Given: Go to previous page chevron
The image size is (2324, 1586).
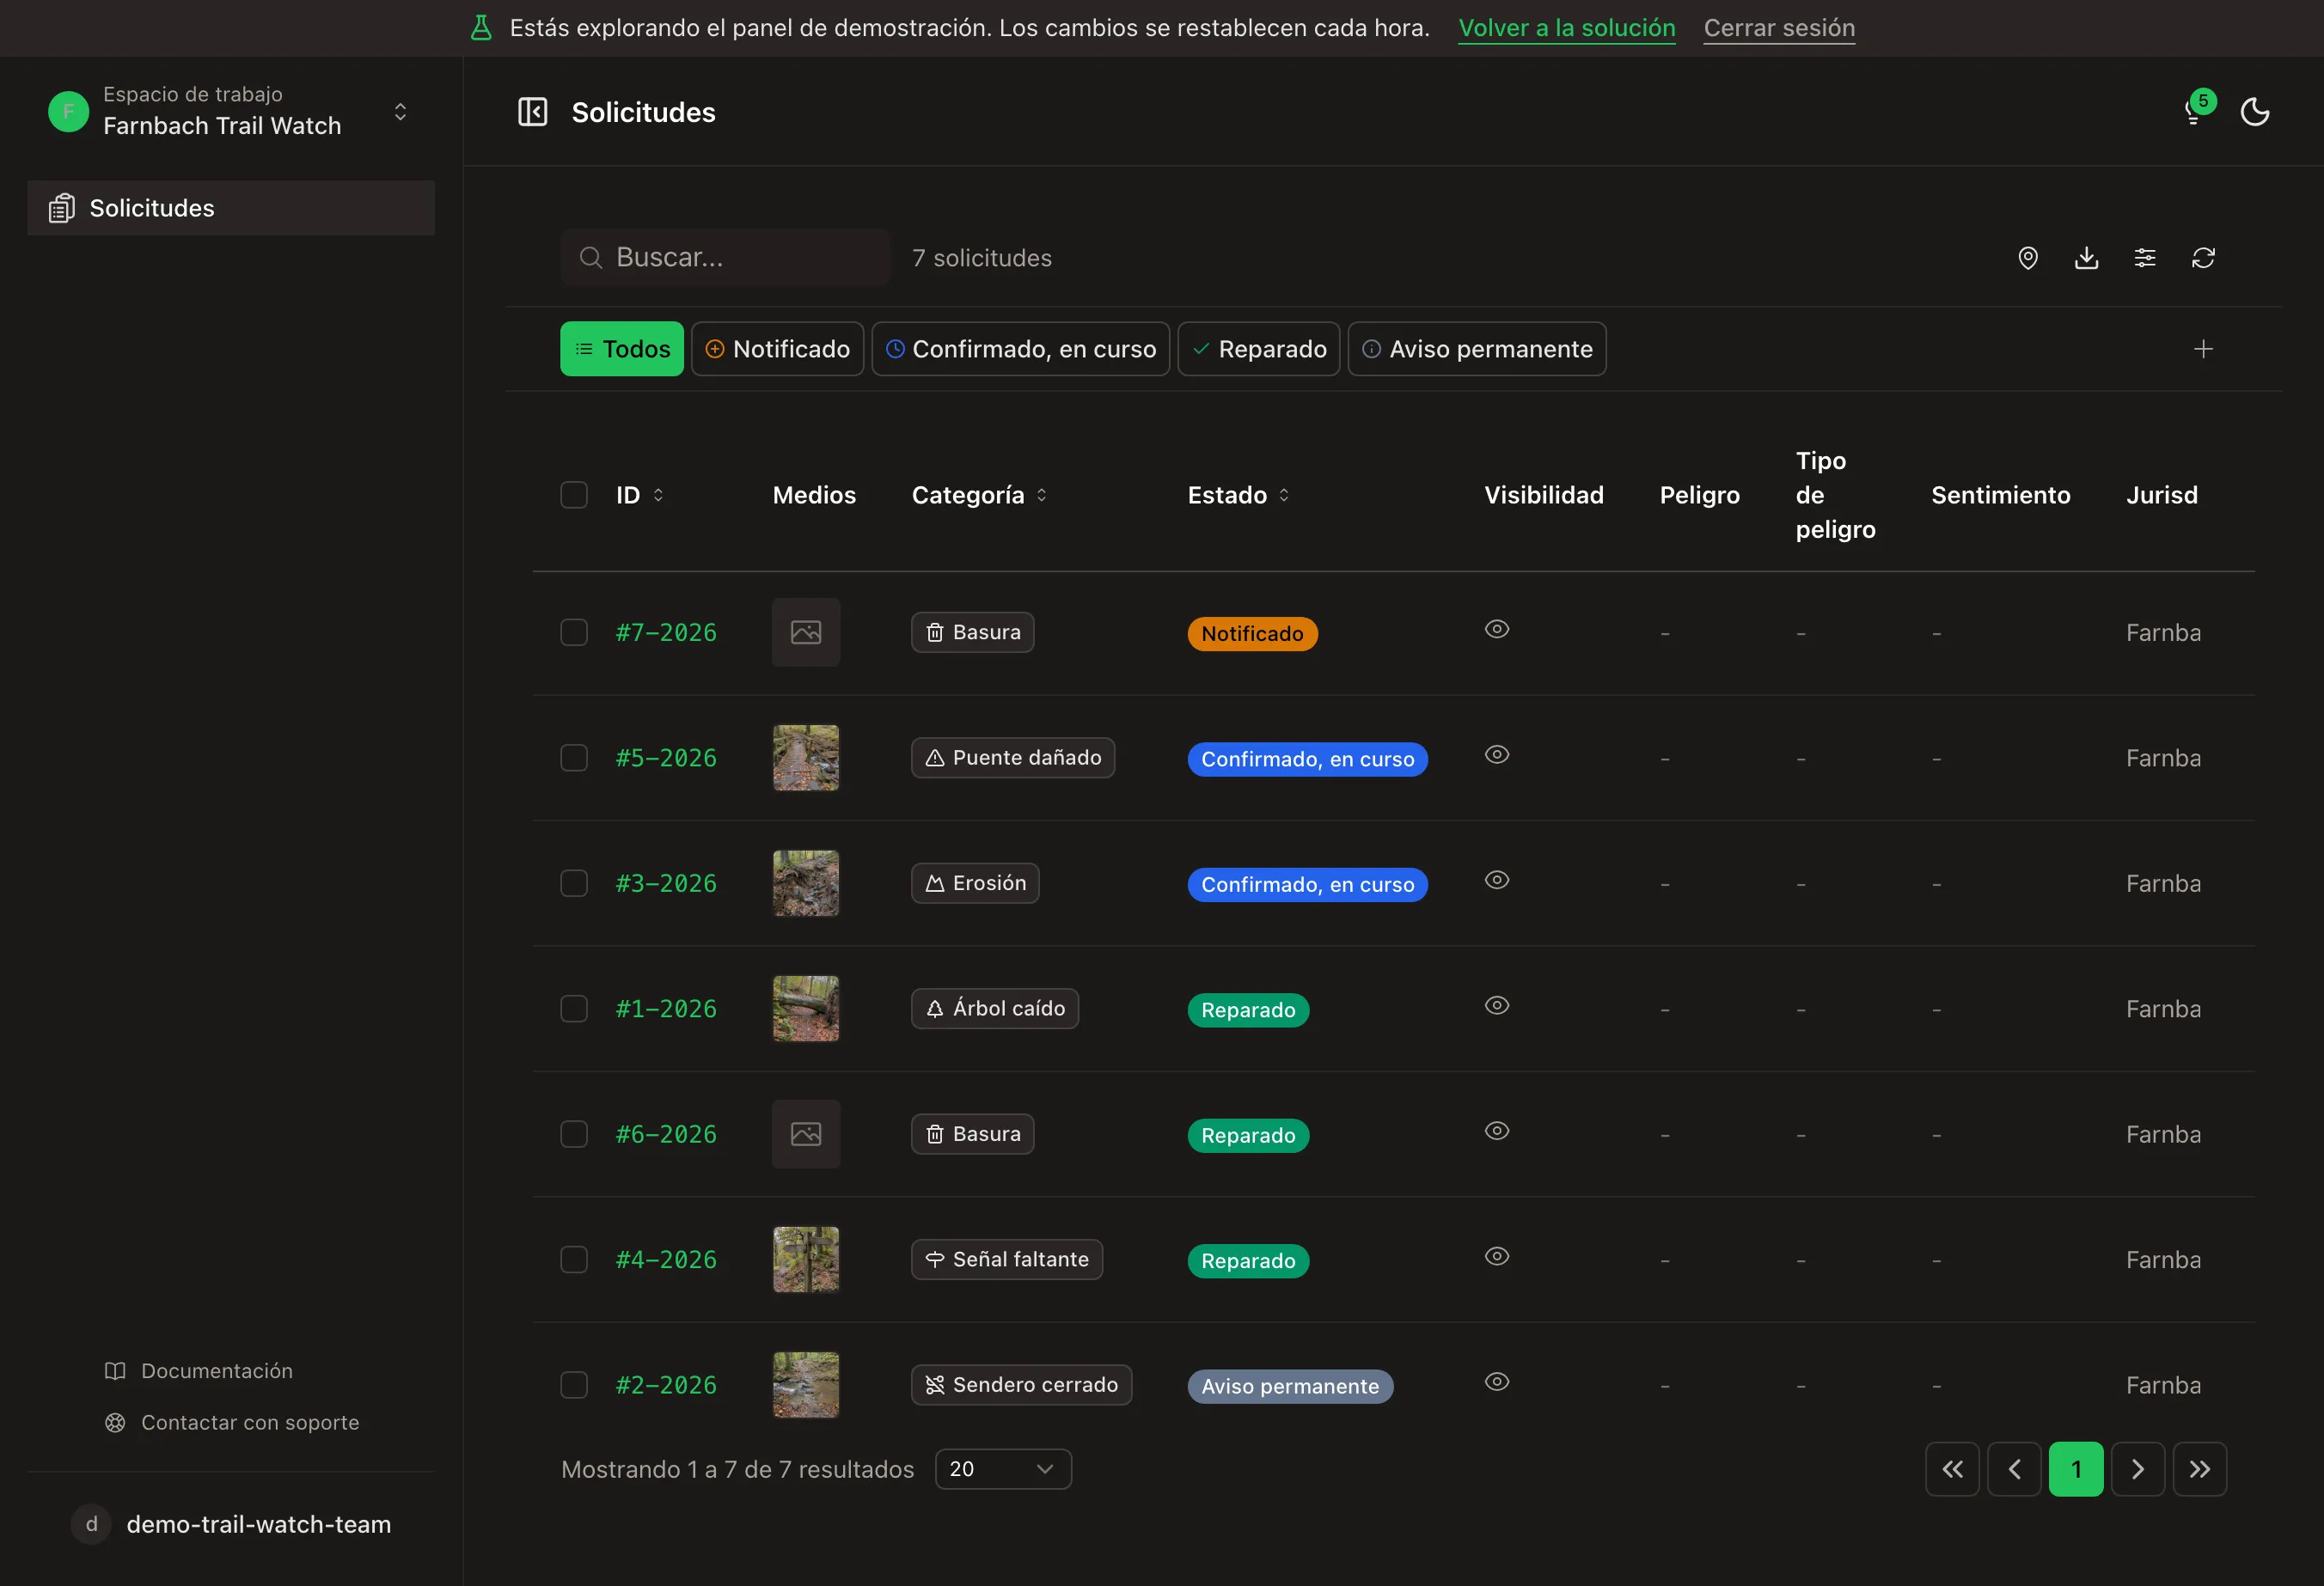Looking at the screenshot, I should [x=2014, y=1469].
